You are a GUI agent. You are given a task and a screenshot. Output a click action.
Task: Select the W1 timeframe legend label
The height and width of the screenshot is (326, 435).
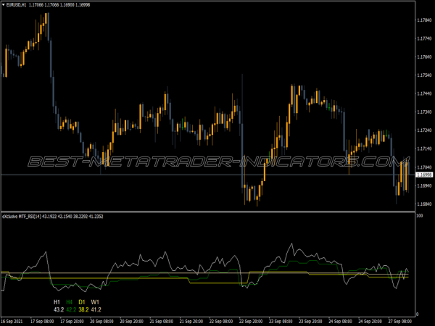[x=95, y=302]
